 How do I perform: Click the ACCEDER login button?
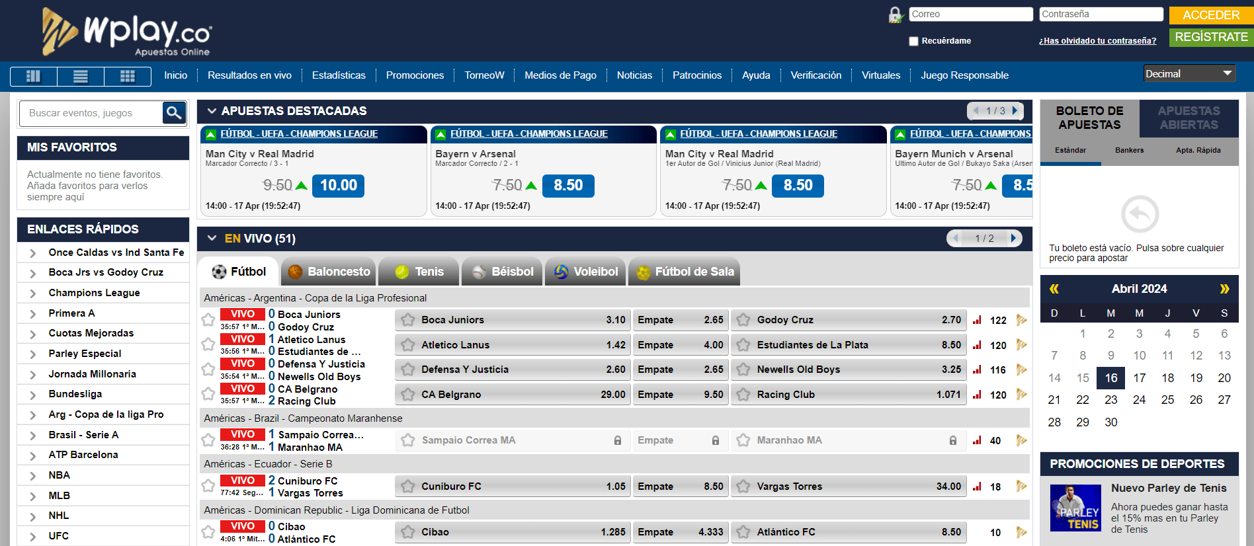tap(1211, 15)
